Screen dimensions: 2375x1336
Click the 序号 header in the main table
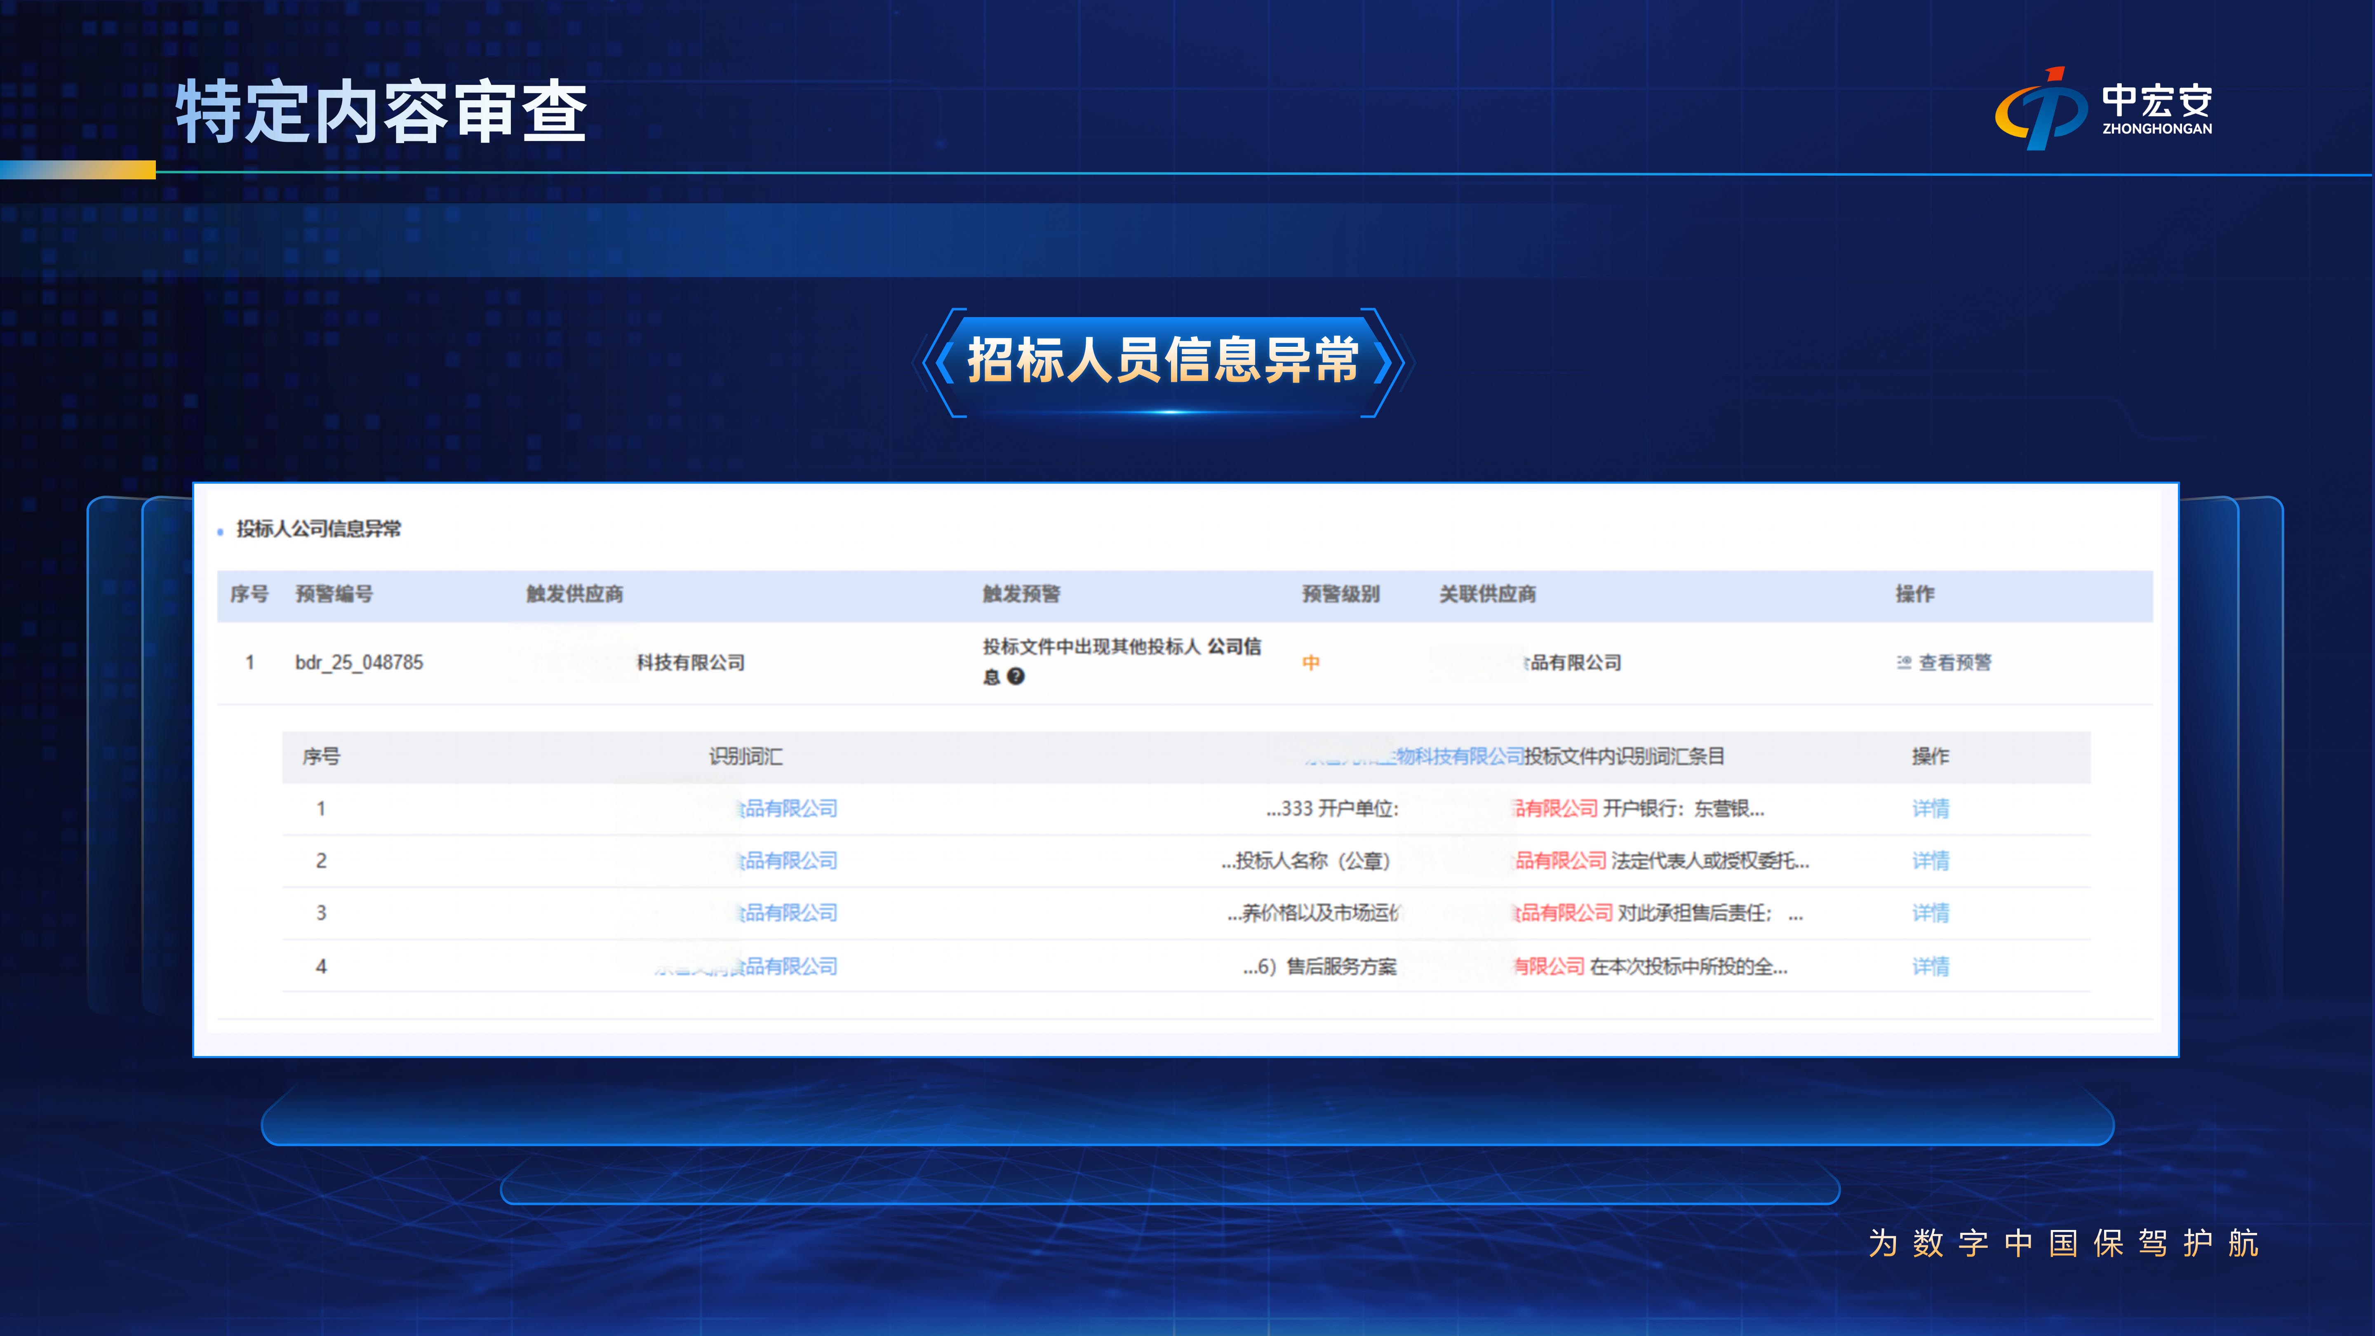pyautogui.click(x=249, y=594)
